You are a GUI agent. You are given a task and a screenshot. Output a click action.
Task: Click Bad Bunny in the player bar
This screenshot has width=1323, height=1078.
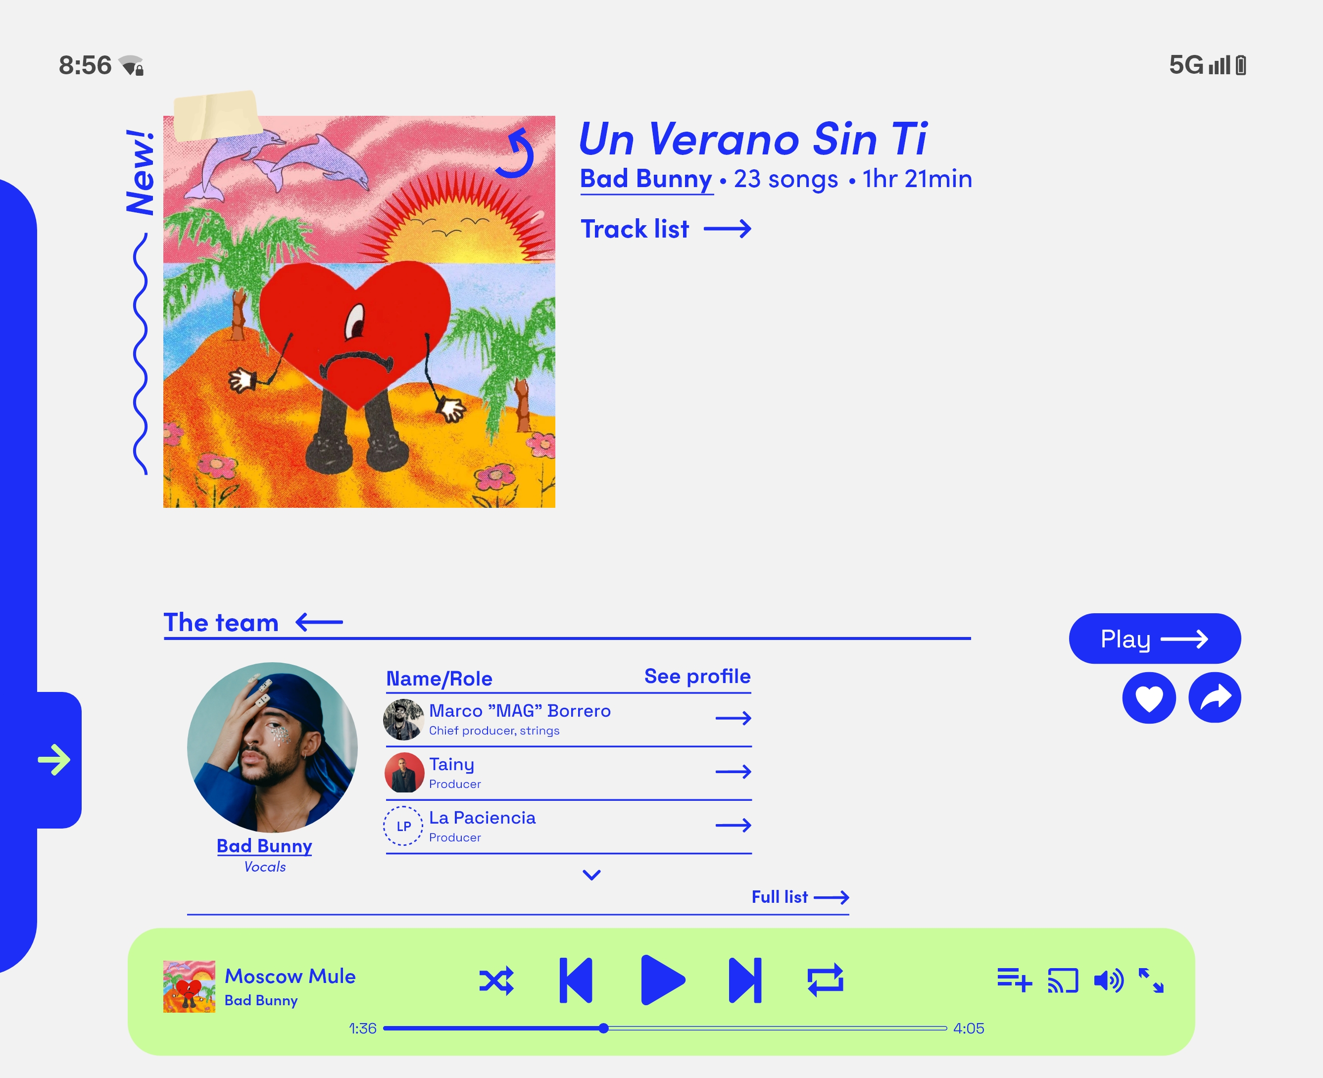261,1000
